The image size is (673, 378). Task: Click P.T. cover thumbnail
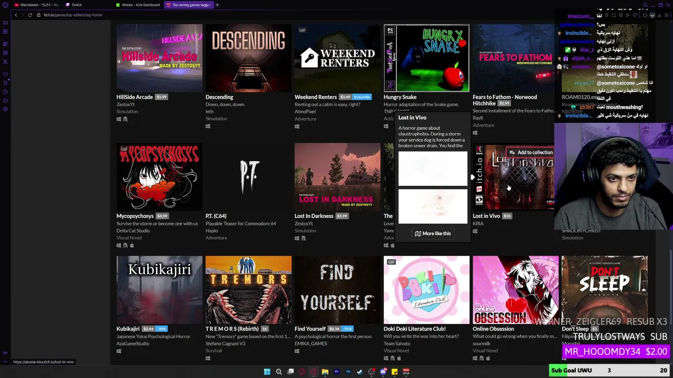pos(248,177)
